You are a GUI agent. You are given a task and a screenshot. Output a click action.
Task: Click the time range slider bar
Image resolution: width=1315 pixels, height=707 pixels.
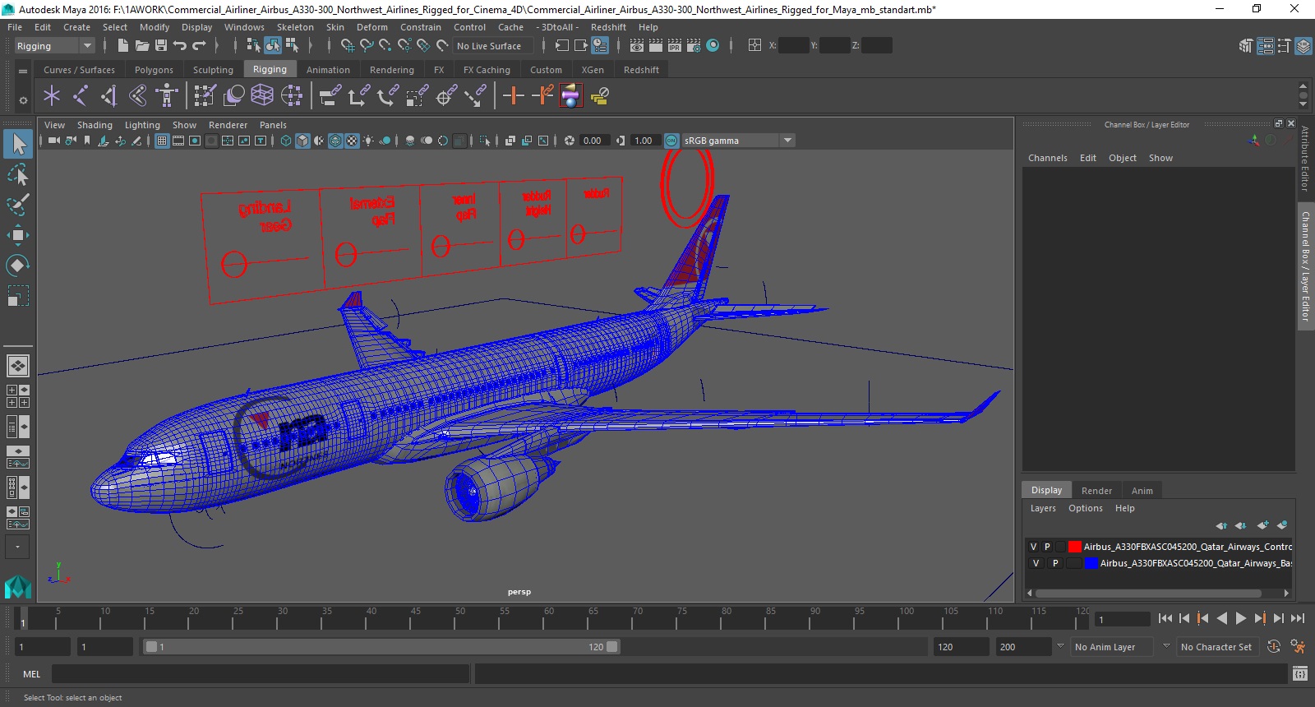[381, 647]
